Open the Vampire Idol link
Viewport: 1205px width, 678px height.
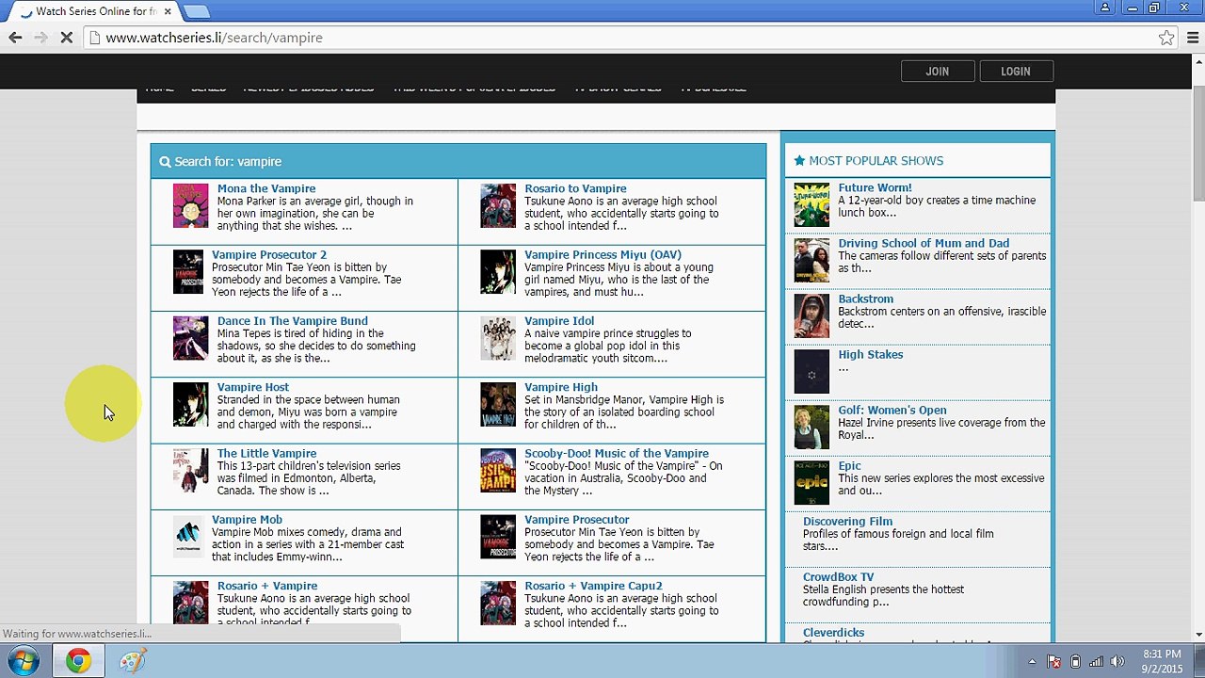pyautogui.click(x=559, y=321)
